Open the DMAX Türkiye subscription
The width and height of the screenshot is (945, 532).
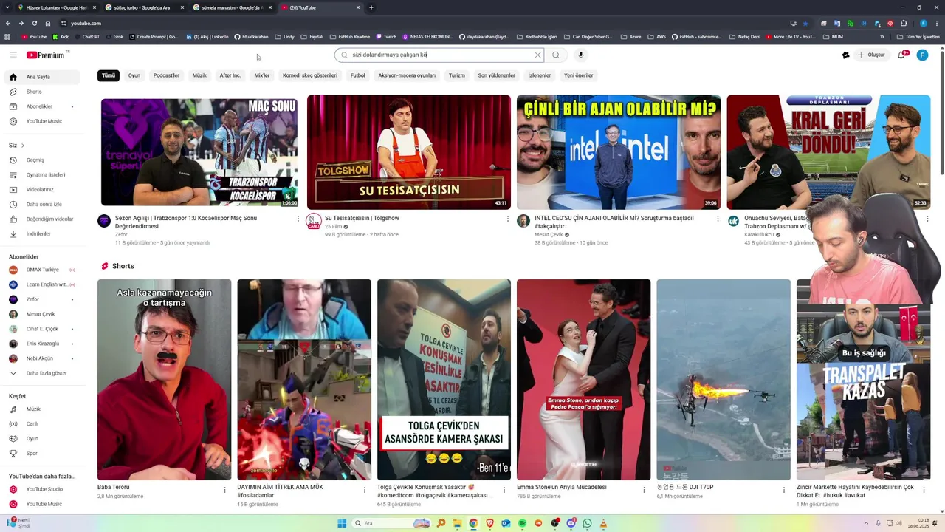point(42,270)
